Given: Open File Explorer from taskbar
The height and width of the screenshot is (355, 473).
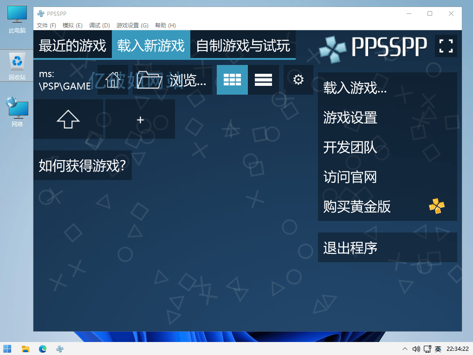Looking at the screenshot, I should (x=26, y=349).
